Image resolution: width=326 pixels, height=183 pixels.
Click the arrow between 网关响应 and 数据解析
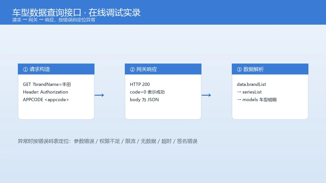tap(206, 95)
